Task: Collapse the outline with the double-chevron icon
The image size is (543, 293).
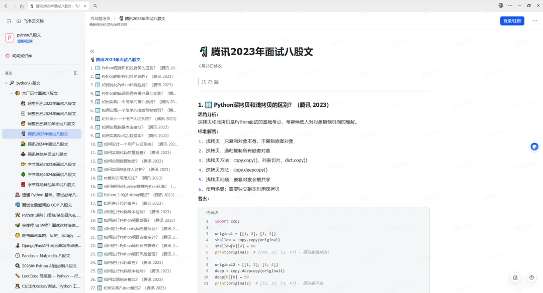Action: pyautogui.click(x=92, y=51)
